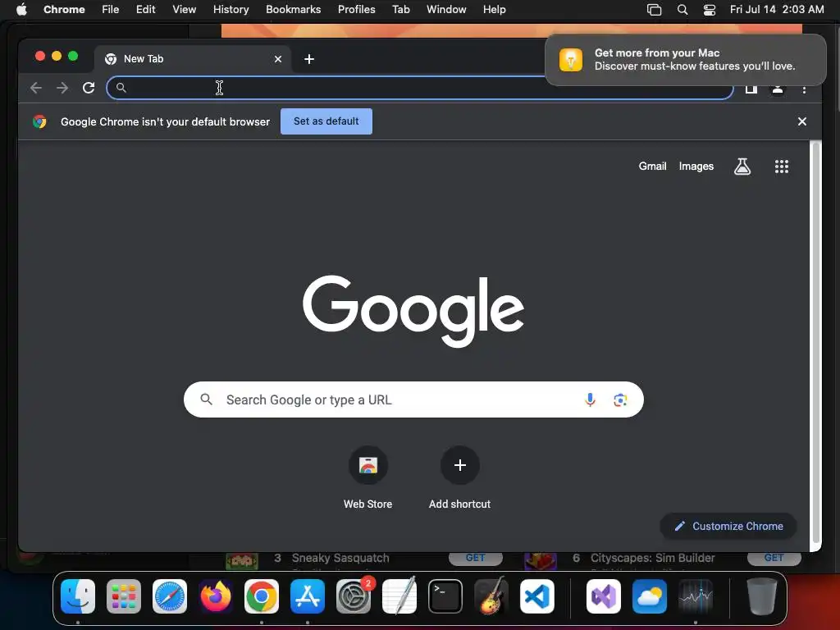Image resolution: width=840 pixels, height=630 pixels.
Task: Click the Google logo
Action: pyautogui.click(x=413, y=311)
